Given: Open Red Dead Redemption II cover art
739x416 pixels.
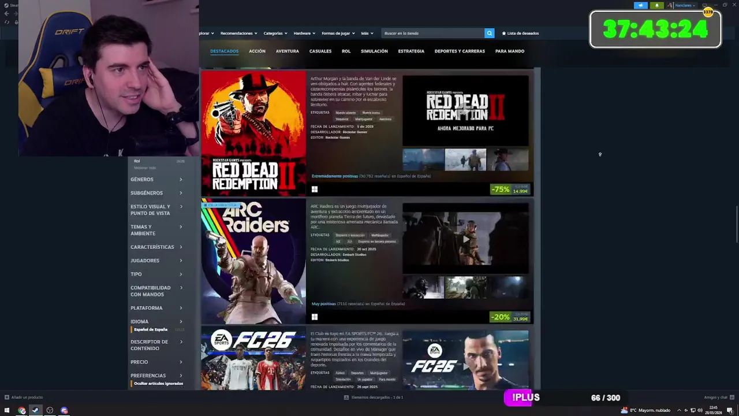Looking at the screenshot, I should (x=253, y=133).
